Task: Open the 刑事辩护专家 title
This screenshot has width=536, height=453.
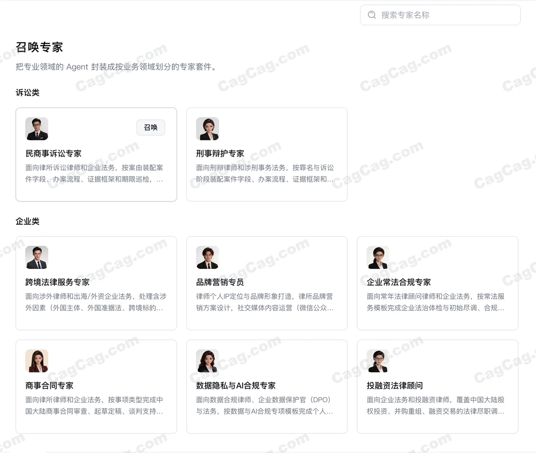Action: pyautogui.click(x=220, y=154)
